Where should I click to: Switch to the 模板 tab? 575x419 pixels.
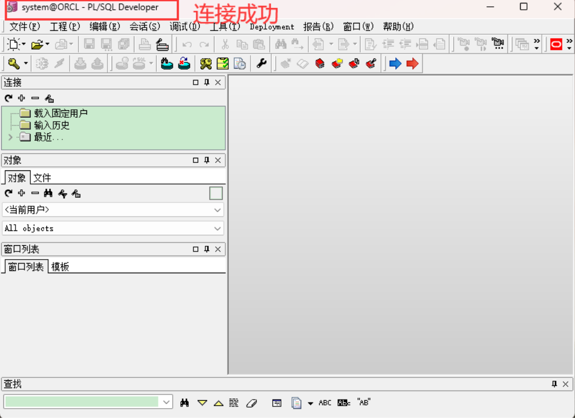60,267
